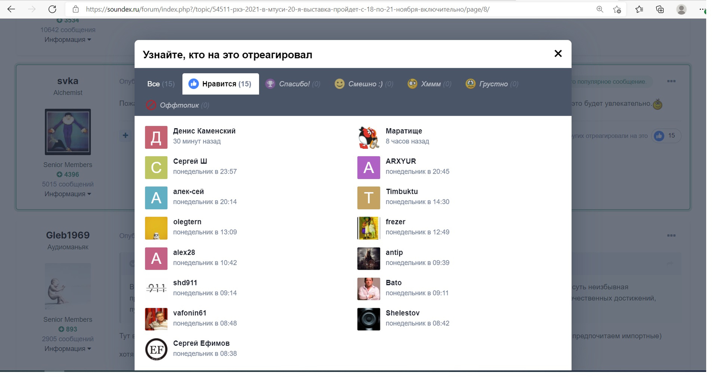The width and height of the screenshot is (717, 379).
Task: Open the browser zoom magnifier icon
Action: pos(600,9)
